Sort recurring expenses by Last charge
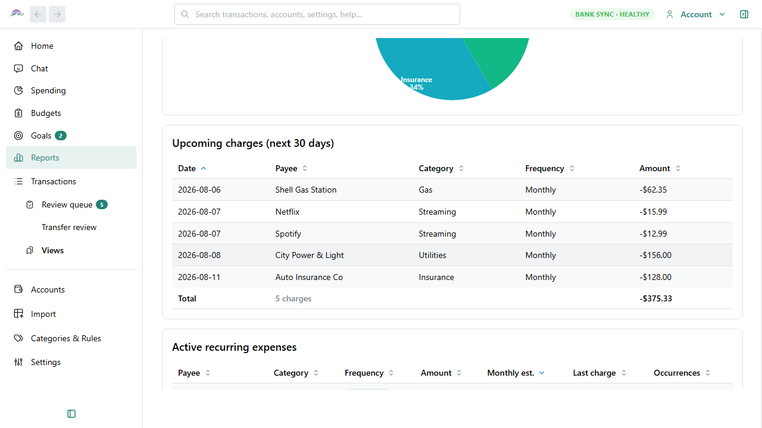 tap(599, 373)
